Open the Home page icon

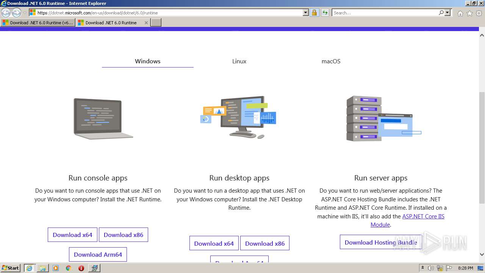460,13
